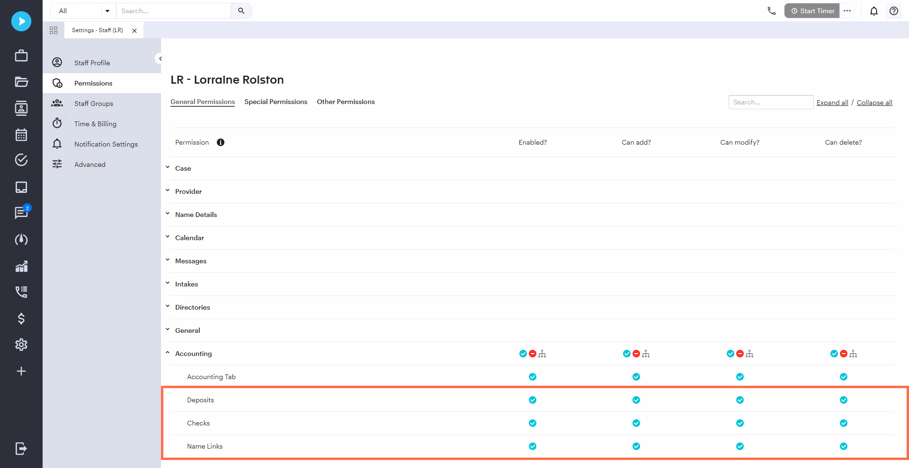The height and width of the screenshot is (468, 909).
Task: Open the calendar icon in left sidebar
Action: 21,135
